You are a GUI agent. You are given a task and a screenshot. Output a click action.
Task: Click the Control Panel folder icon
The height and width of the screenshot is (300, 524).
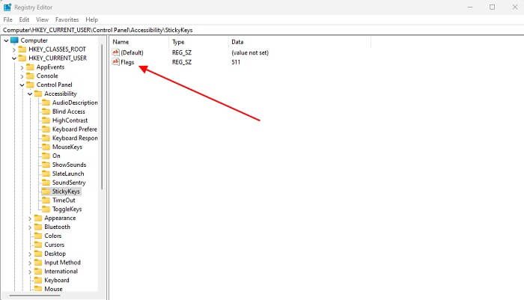click(30, 85)
